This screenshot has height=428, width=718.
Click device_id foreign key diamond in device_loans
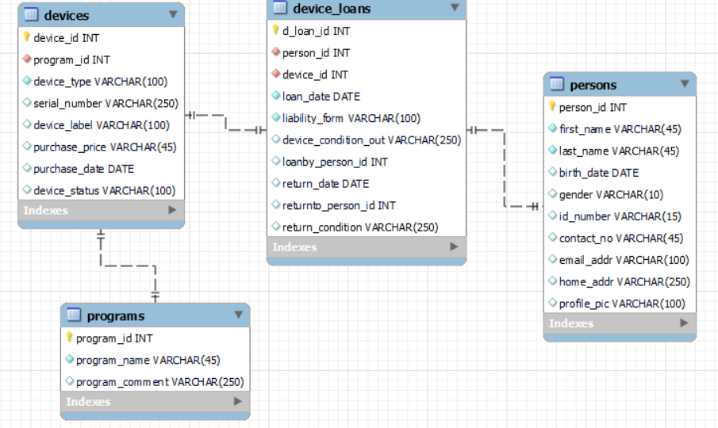pyautogui.click(x=275, y=73)
